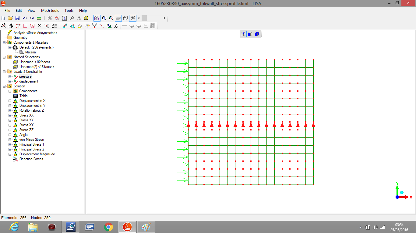
Task: Toggle face selection mode cube
Action: pyautogui.click(x=250, y=34)
